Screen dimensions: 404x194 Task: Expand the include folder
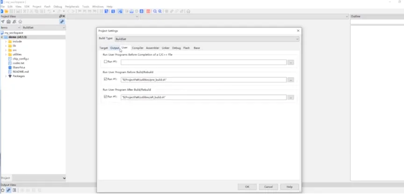6,42
